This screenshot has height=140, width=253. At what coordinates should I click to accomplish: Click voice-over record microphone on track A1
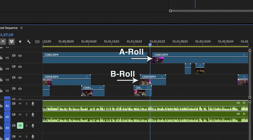coord(33,103)
